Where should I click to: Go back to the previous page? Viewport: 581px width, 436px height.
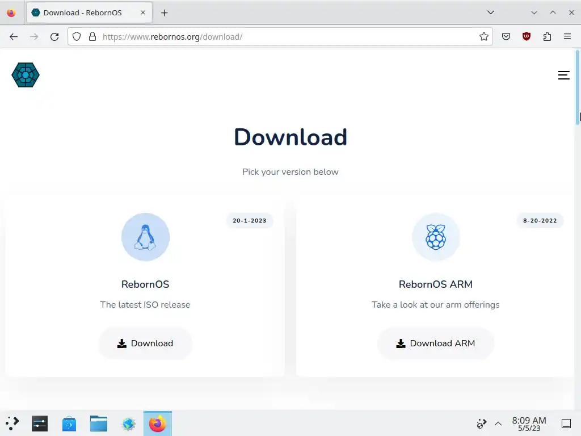point(14,37)
